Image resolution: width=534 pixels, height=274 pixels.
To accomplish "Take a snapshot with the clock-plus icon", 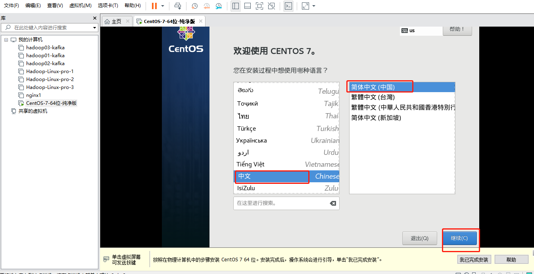I will coord(195,6).
